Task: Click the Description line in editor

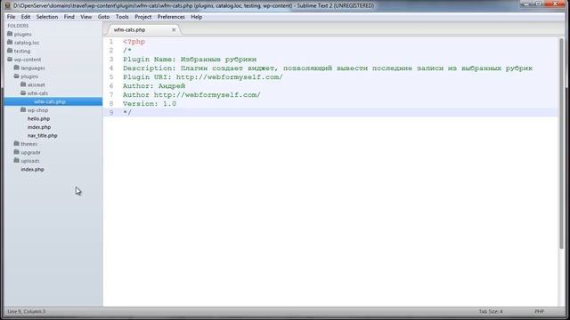Action: tap(328, 68)
